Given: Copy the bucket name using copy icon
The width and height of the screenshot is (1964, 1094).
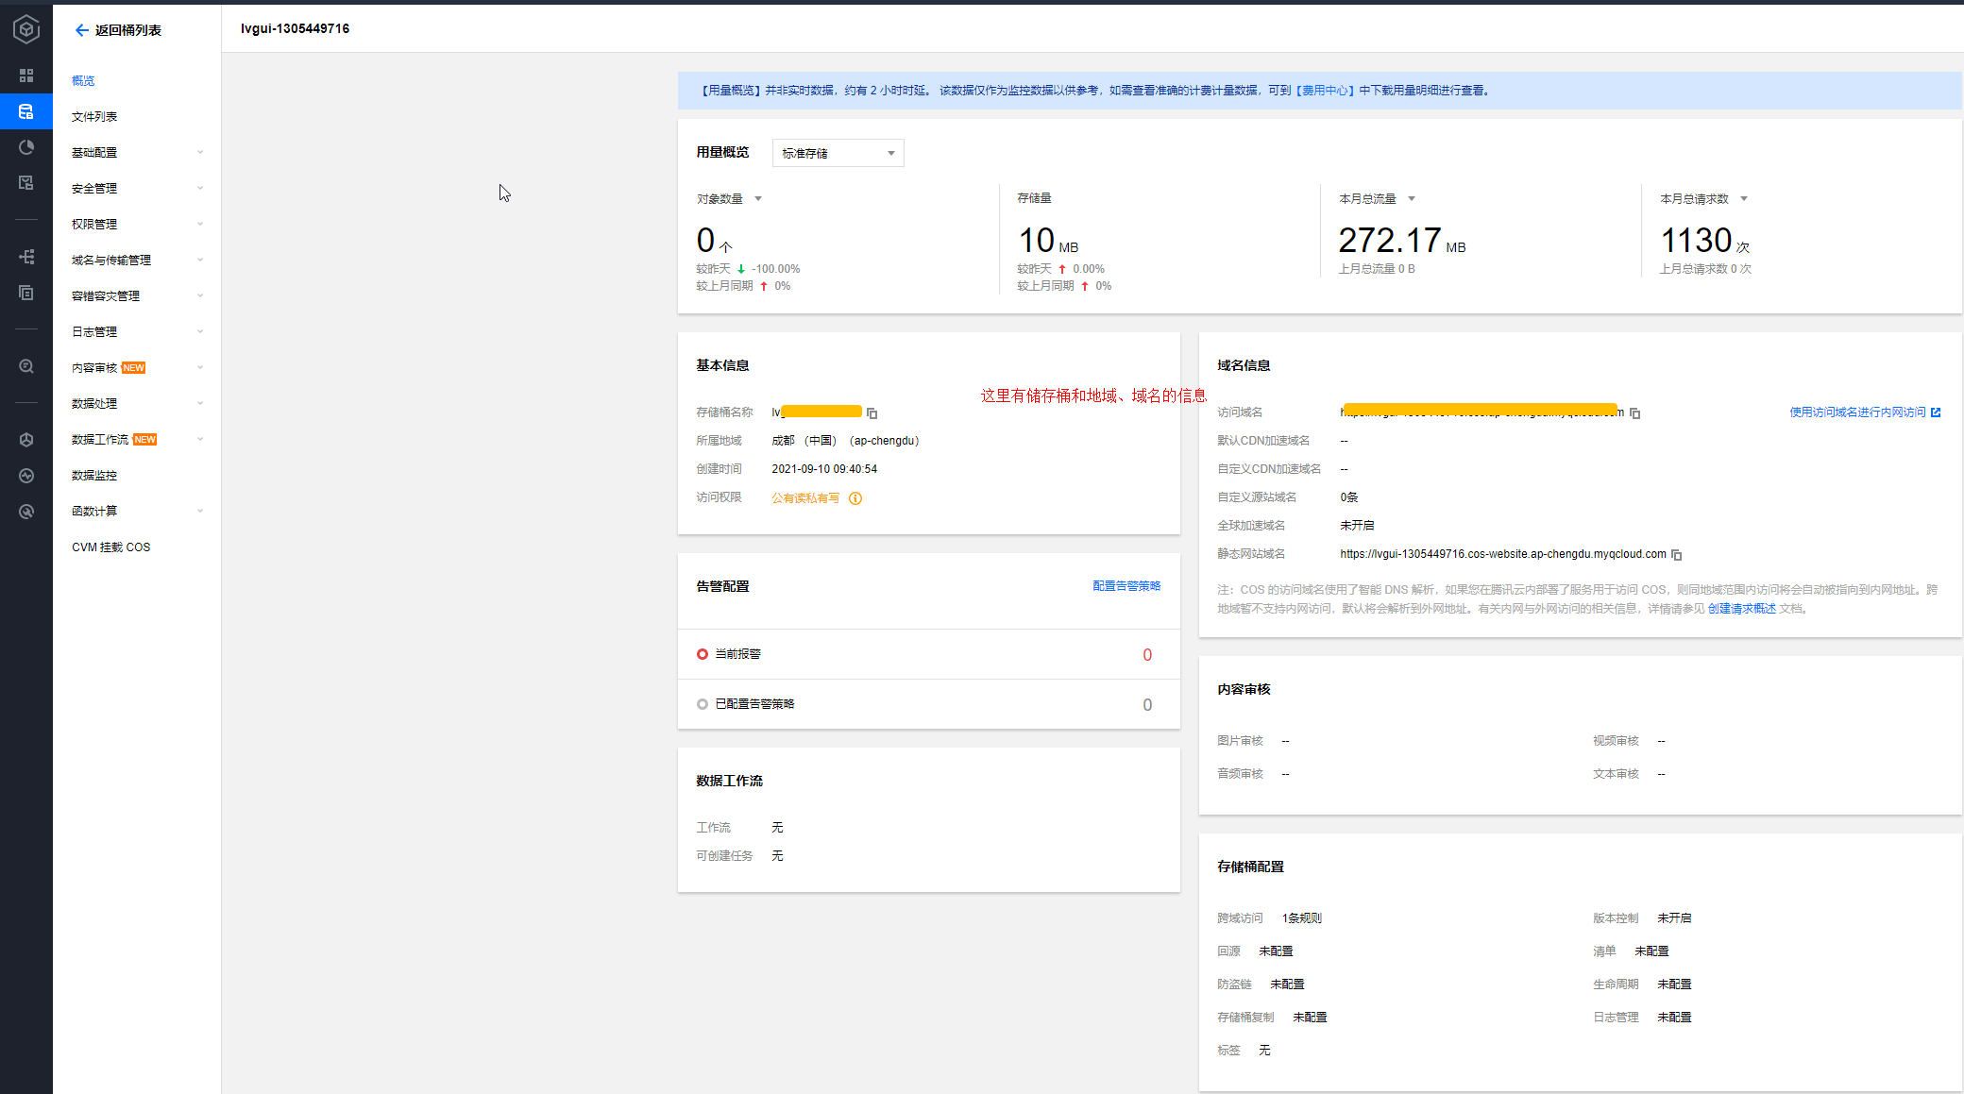Looking at the screenshot, I should point(872,413).
